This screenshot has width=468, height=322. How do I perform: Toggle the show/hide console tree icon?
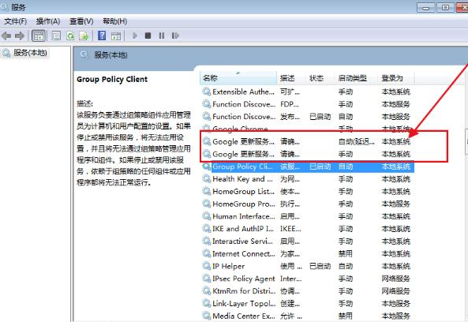coord(38,36)
